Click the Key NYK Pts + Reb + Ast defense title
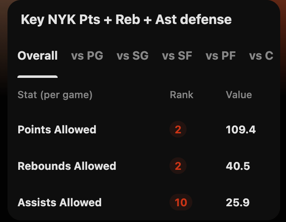 coord(126,19)
